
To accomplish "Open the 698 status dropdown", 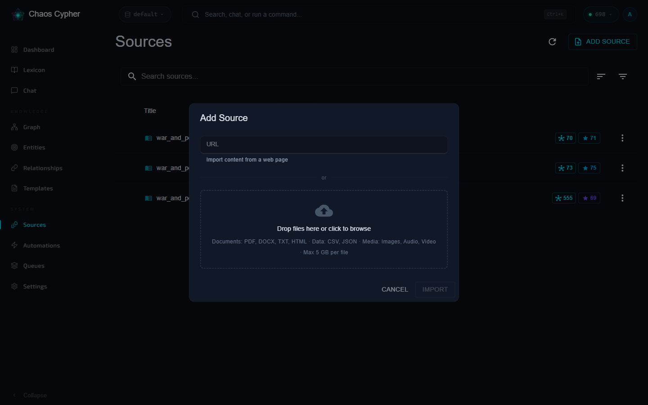I will pos(601,14).
